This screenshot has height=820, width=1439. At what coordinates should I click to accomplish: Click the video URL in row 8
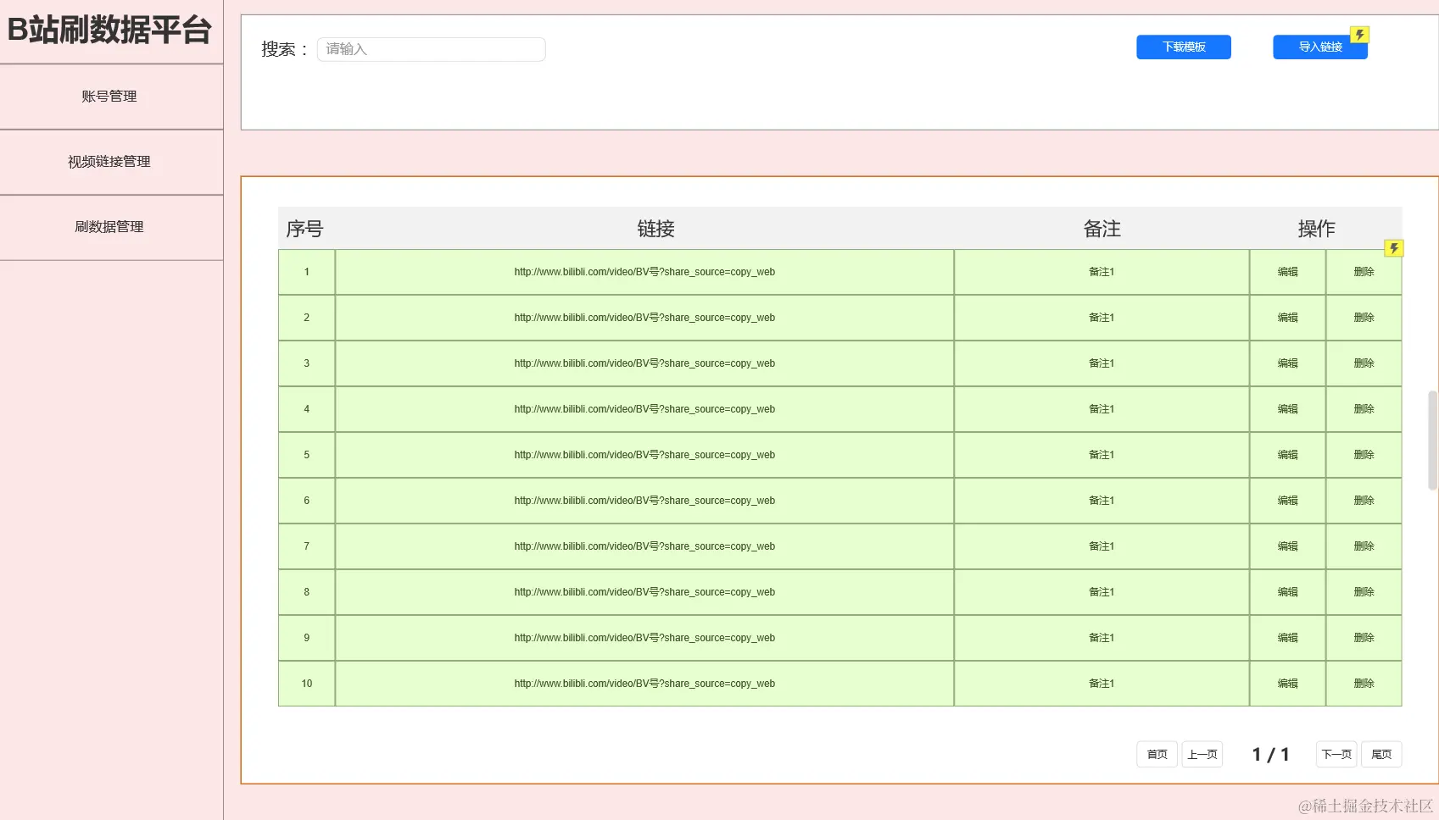click(x=644, y=592)
